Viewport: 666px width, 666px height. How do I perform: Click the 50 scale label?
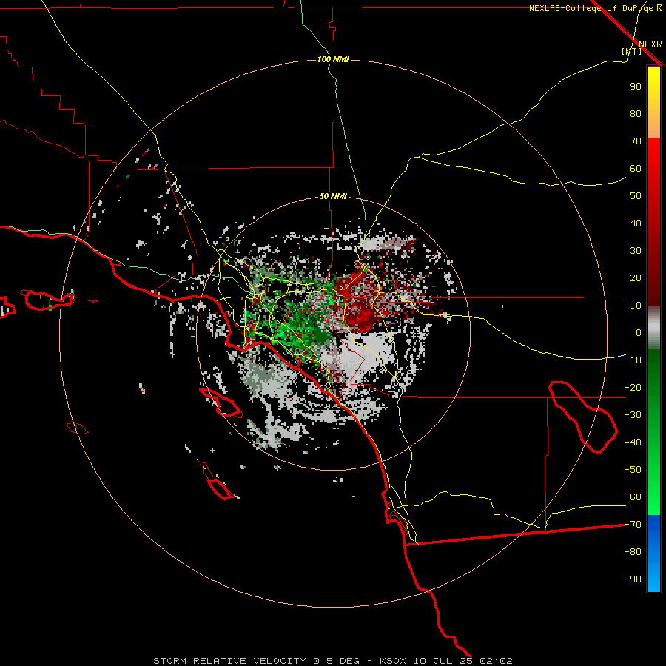(636, 196)
